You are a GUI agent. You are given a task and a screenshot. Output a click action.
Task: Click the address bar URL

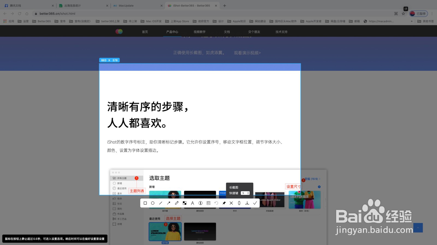[57, 14]
